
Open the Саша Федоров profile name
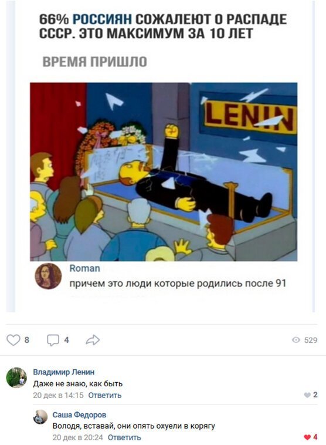79,414
